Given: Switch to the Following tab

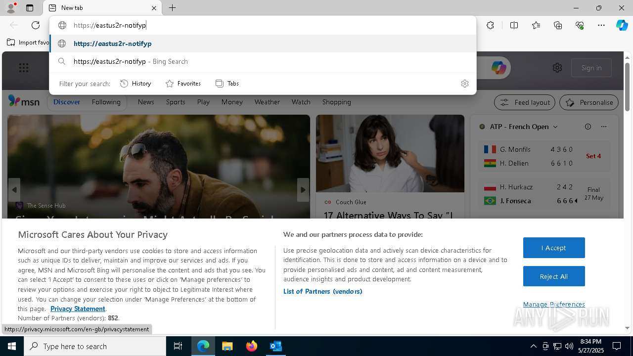Looking at the screenshot, I should tap(106, 102).
